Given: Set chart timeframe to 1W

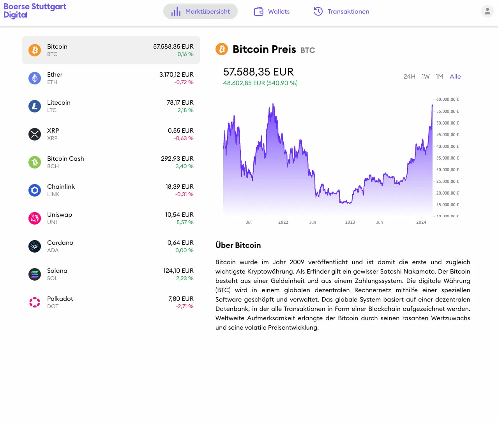Looking at the screenshot, I should pos(426,77).
